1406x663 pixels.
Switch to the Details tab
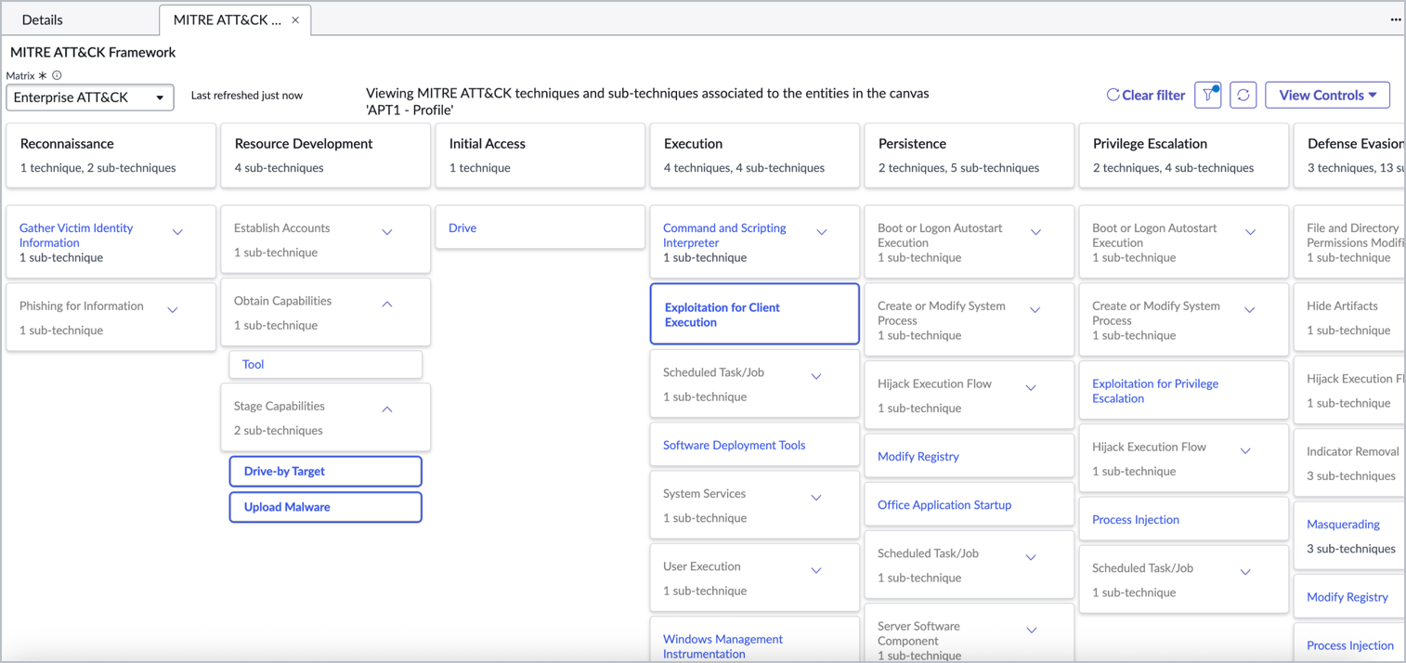tap(42, 19)
